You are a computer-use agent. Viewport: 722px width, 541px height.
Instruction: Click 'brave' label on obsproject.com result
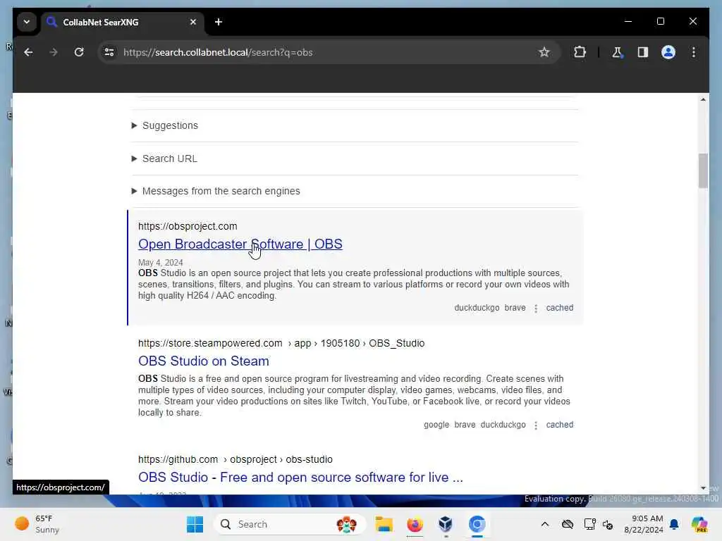pyautogui.click(x=515, y=308)
